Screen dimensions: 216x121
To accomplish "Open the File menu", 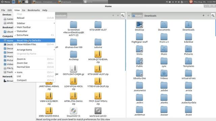I will [3, 10].
